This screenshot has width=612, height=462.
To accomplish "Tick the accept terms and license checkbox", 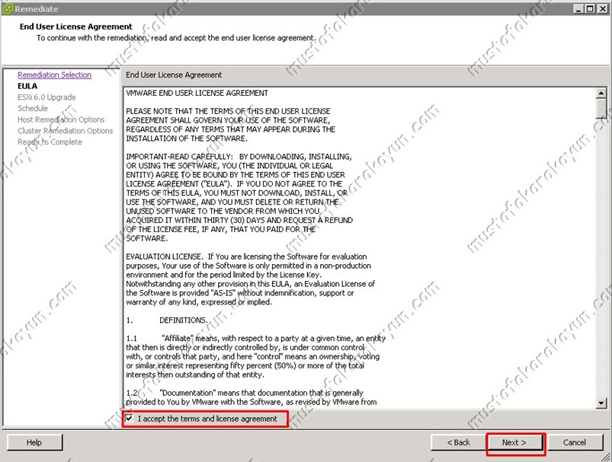I will point(130,419).
